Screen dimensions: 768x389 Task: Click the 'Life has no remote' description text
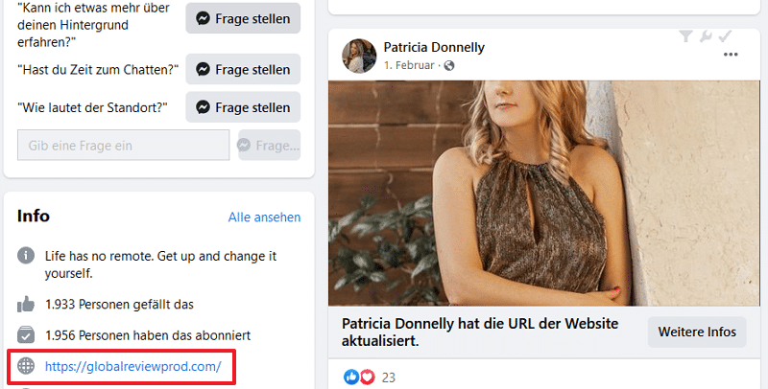click(x=160, y=264)
